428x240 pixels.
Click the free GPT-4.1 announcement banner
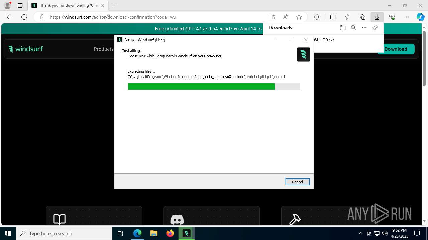[208, 29]
